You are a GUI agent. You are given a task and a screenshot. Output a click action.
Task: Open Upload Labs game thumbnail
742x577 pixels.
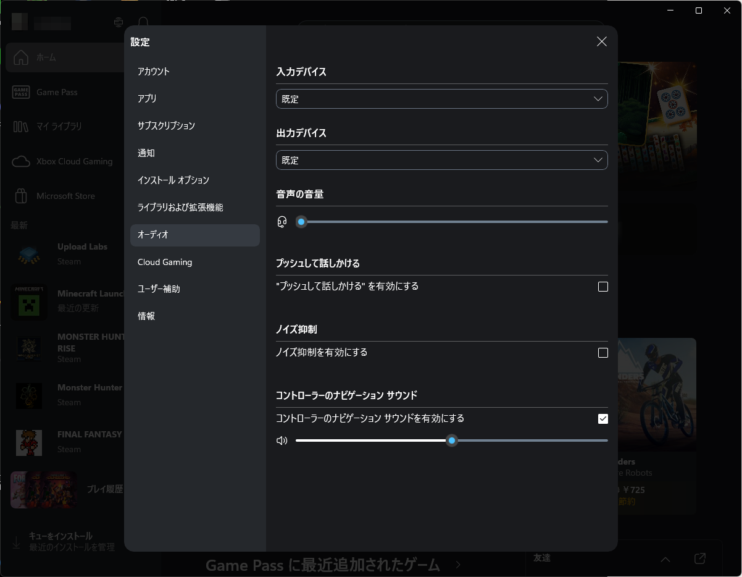[29, 254]
